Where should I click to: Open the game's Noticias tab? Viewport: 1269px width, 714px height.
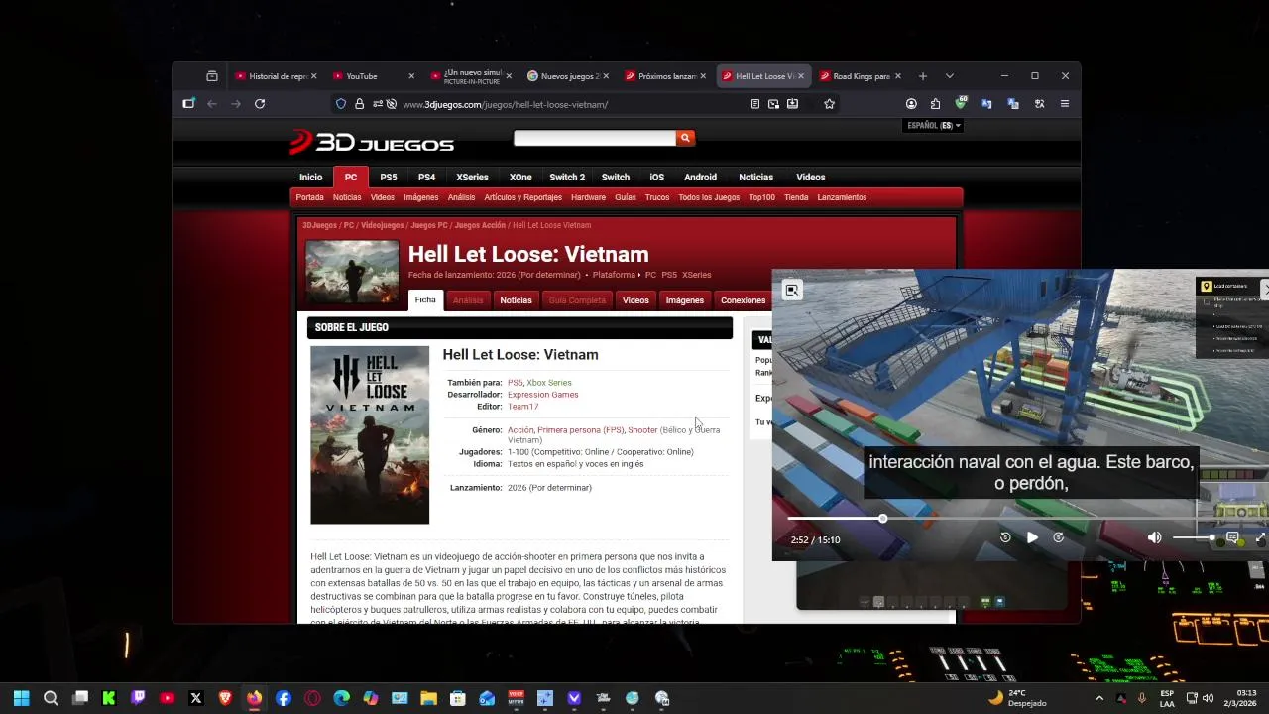[x=516, y=300]
